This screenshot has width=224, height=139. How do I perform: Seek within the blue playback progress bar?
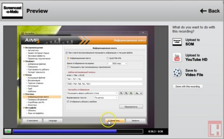[x=78, y=131]
